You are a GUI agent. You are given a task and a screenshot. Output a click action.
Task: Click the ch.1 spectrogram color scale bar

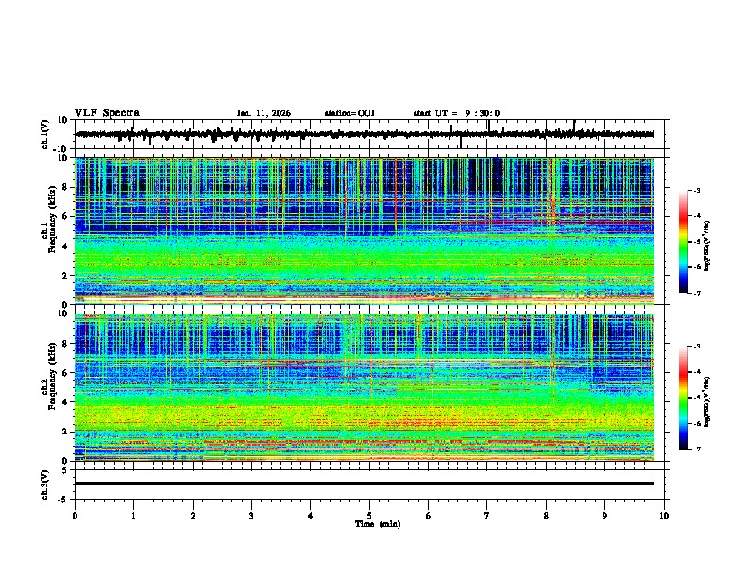coord(683,242)
